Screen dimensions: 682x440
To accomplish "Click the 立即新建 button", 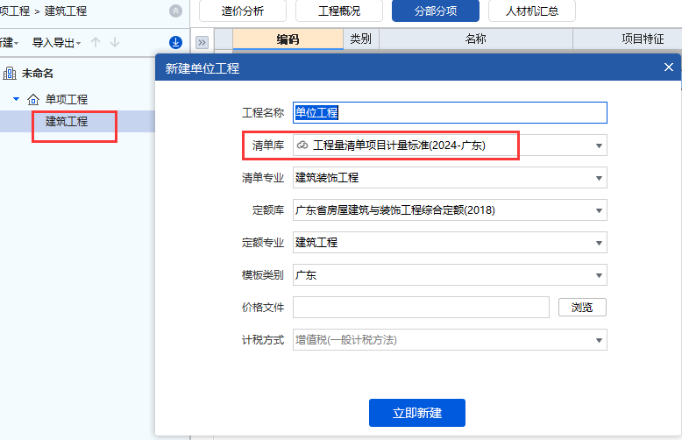I will click(417, 413).
